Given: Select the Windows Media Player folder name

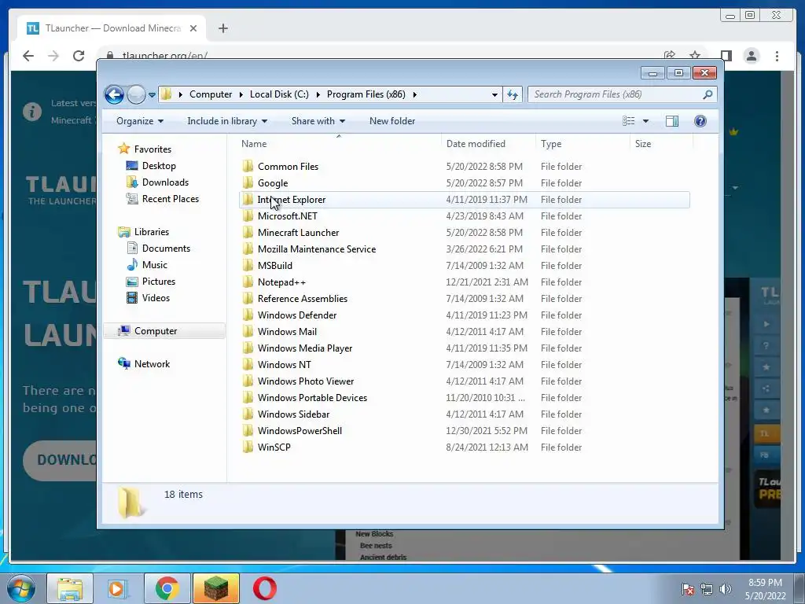Looking at the screenshot, I should coord(305,348).
